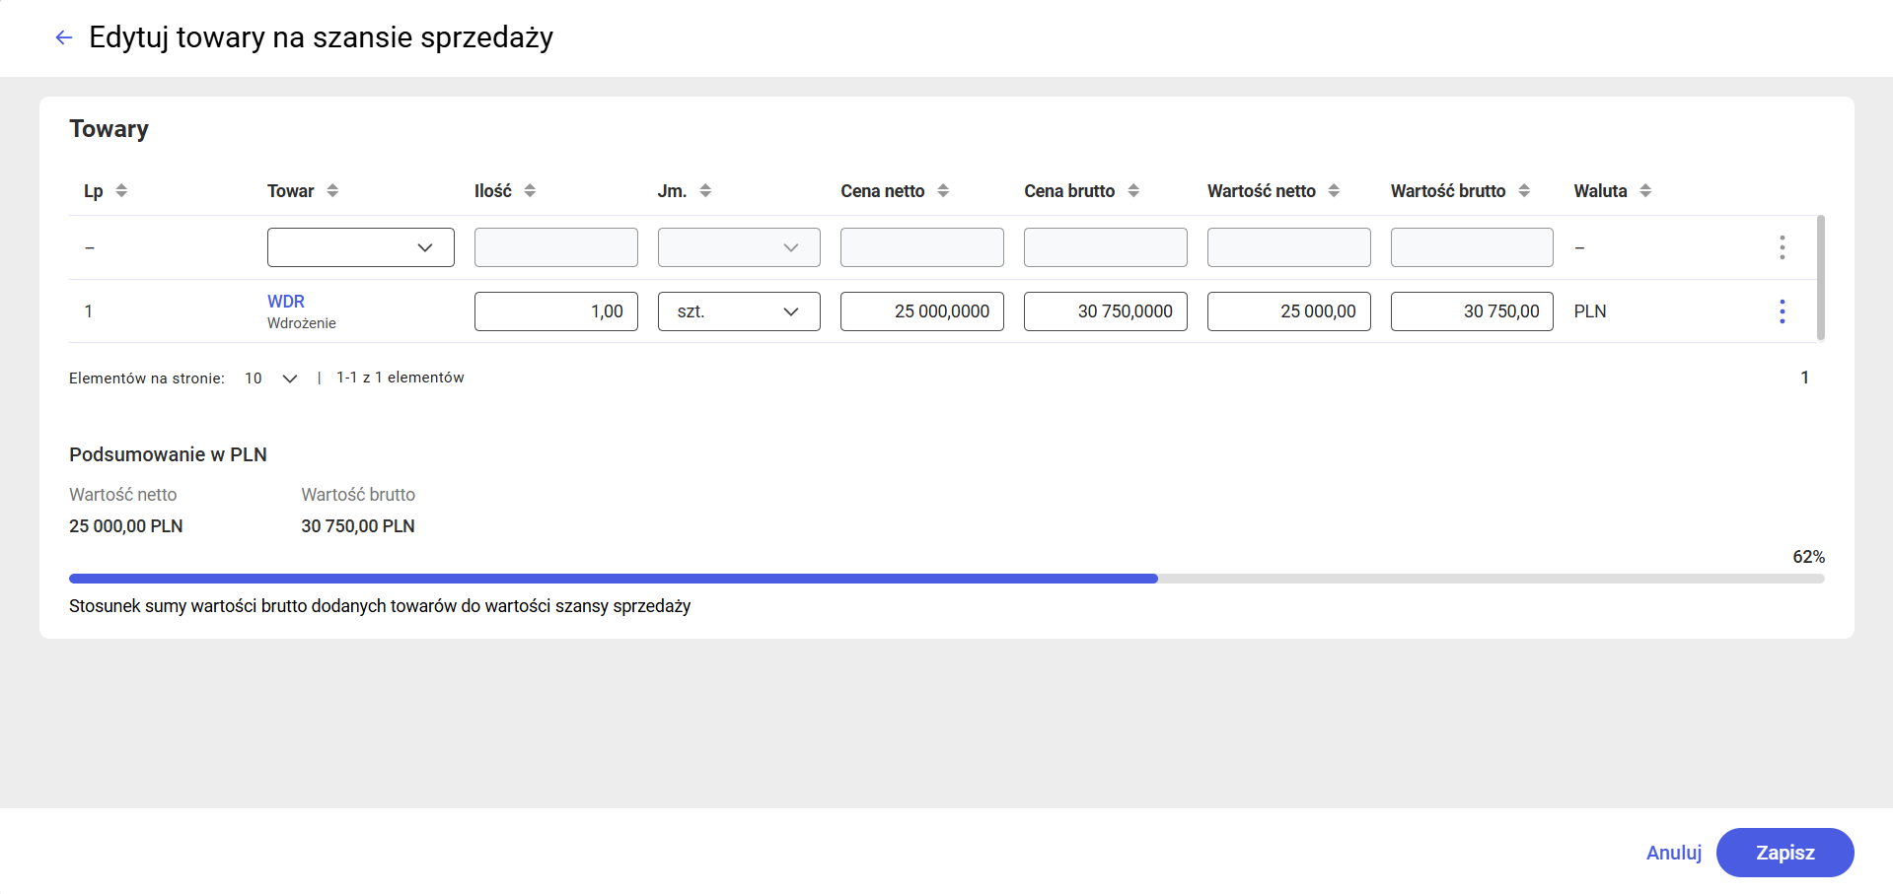Sort by Cena netto column
The image size is (1893, 894).
tap(943, 190)
